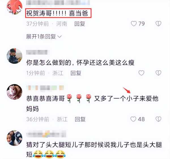Dislike the 恭喜恭喜涛哥 comment
The height and width of the screenshot is (159, 170).
tap(158, 119)
